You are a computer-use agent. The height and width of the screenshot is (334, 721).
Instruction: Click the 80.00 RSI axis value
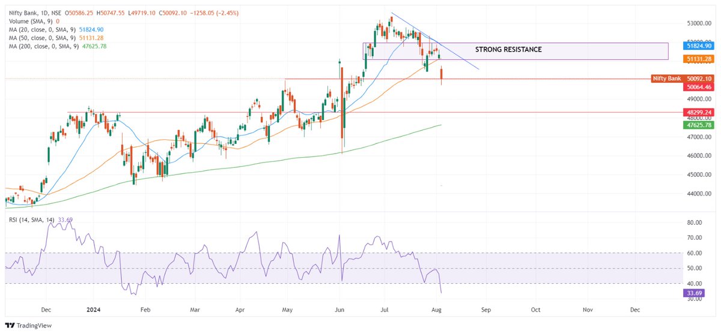coord(696,222)
